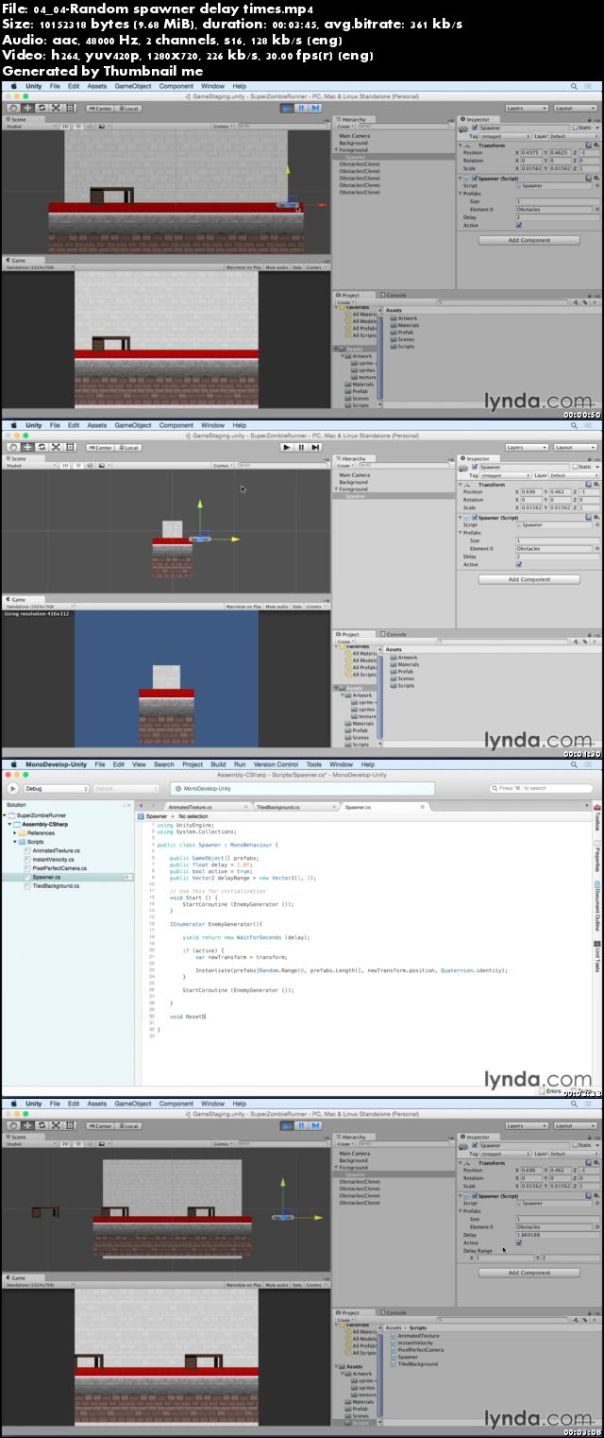The image size is (604, 1438).
Task: Select the Hand tool in 00:00:50 Unity frame
Action: pos(12,108)
